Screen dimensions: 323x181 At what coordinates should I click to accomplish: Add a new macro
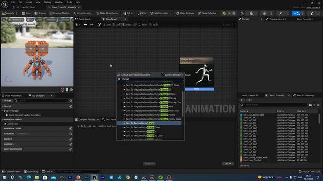71,139
